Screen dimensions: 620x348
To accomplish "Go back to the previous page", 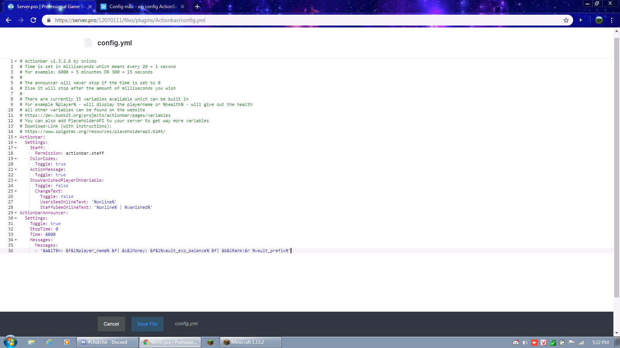I will tap(9, 20).
